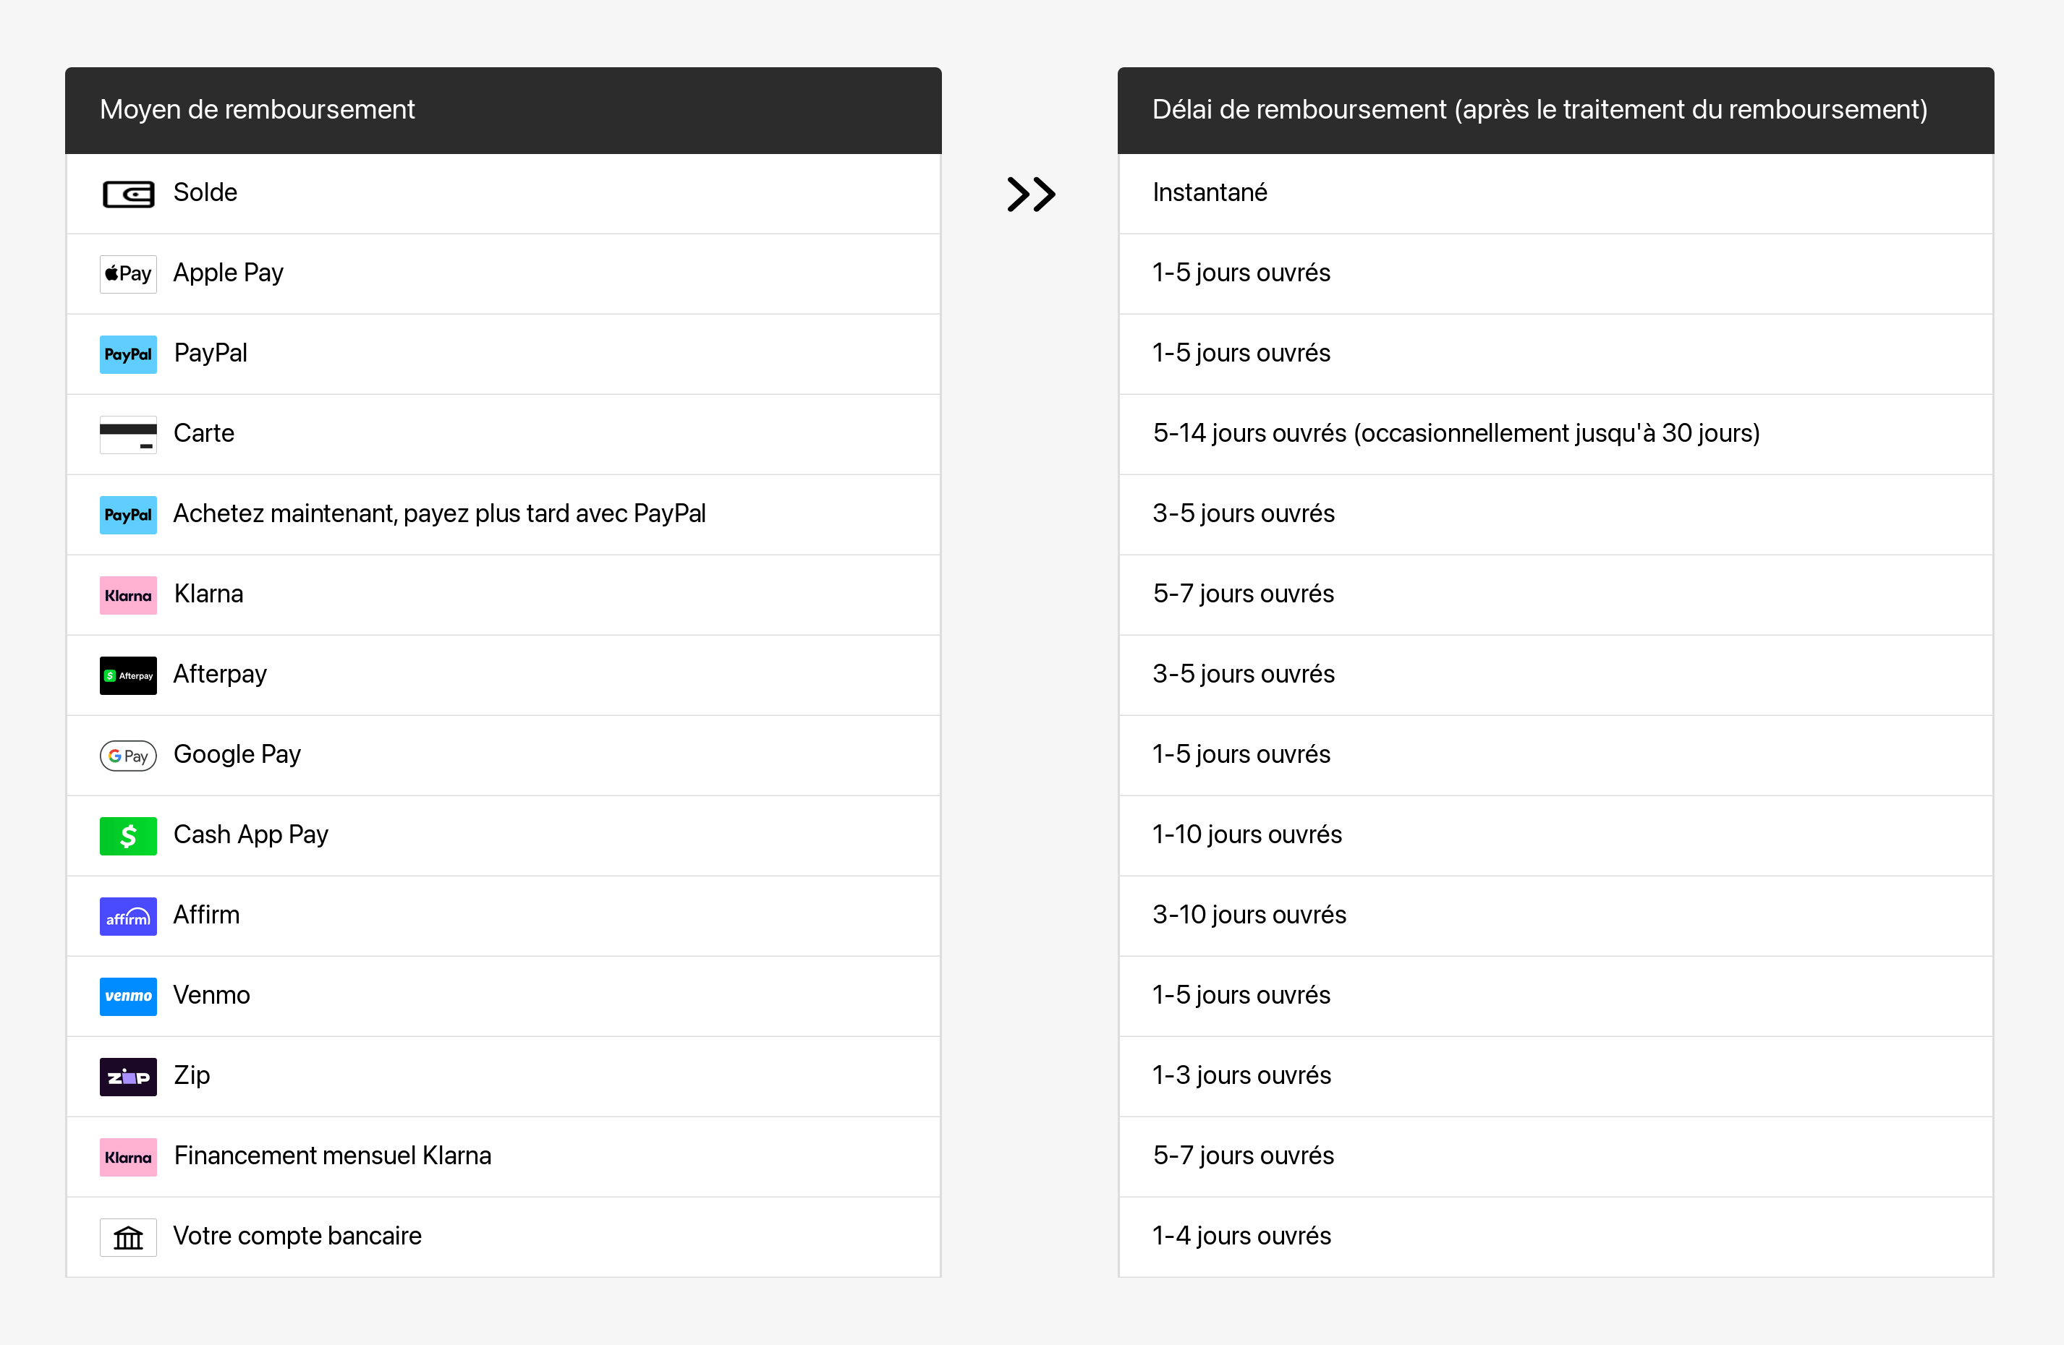Click the Affirm logo icon

pyautogui.click(x=128, y=916)
